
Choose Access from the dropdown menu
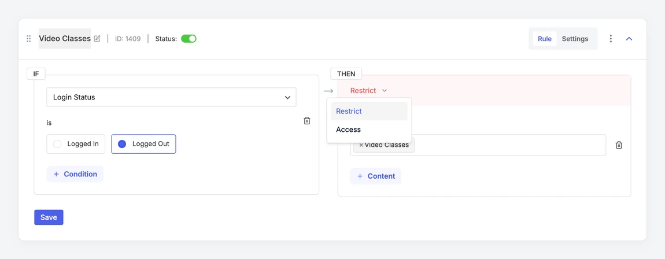pyautogui.click(x=369, y=129)
